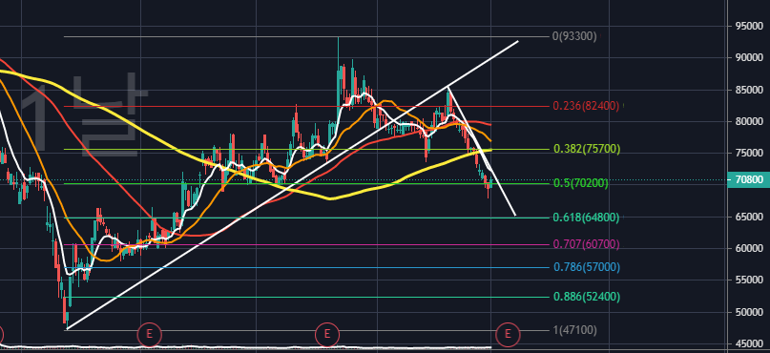The width and height of the screenshot is (770, 353).
Task: Select the 0.5(70200) Fibonacci level label
Action: (581, 183)
